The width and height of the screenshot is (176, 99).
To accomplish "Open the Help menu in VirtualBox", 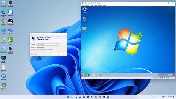I will [x=105, y=5].
